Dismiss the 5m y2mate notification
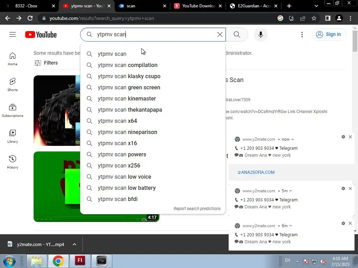The height and width of the screenshot is (268, 358). tap(350, 188)
